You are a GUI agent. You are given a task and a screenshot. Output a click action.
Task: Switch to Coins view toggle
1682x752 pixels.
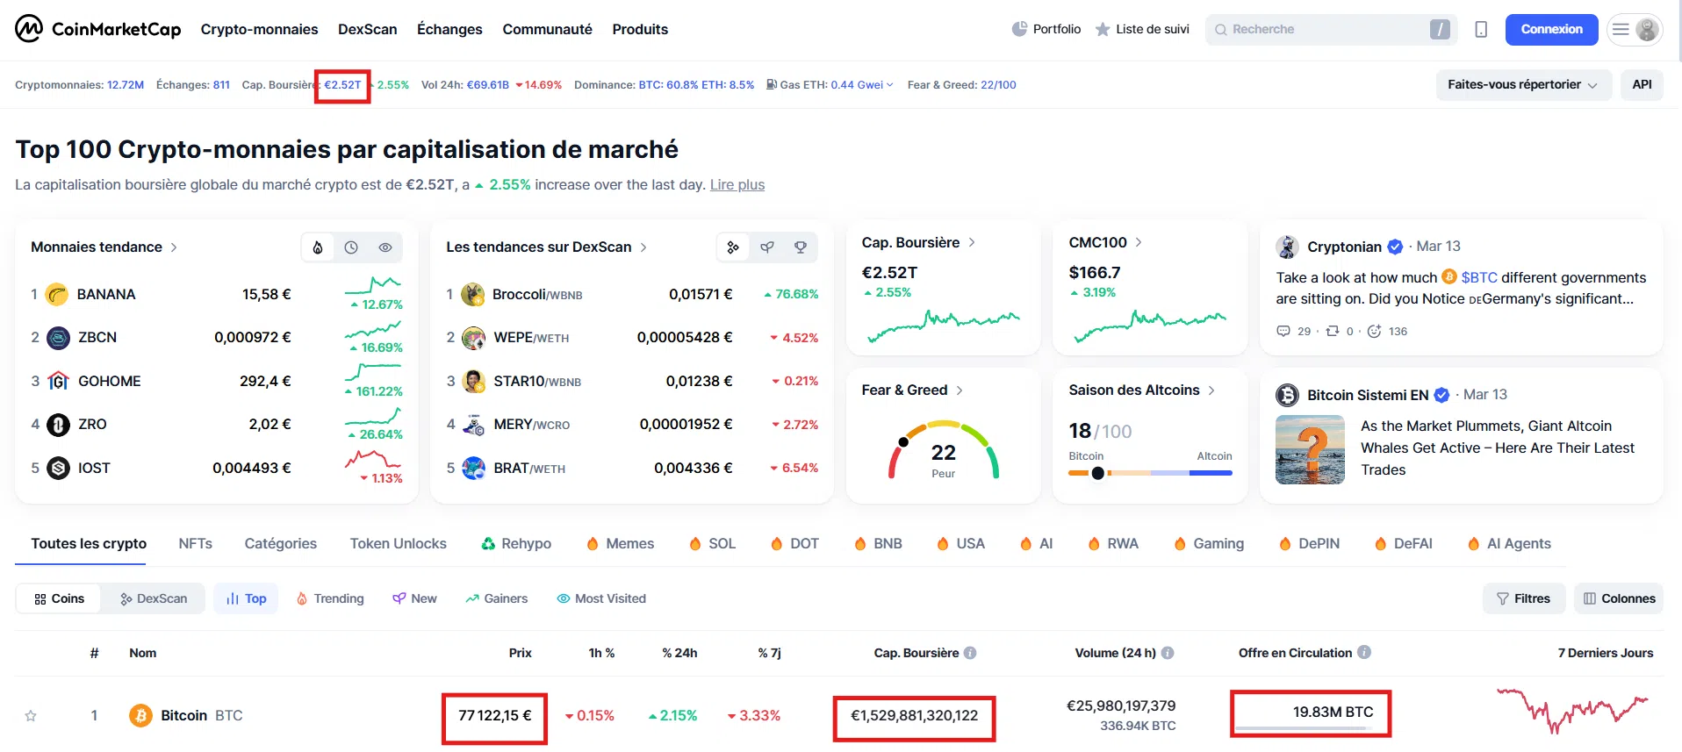(x=59, y=598)
